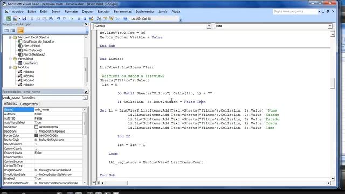Click the View Code icon in Project panel

pos(6,31)
